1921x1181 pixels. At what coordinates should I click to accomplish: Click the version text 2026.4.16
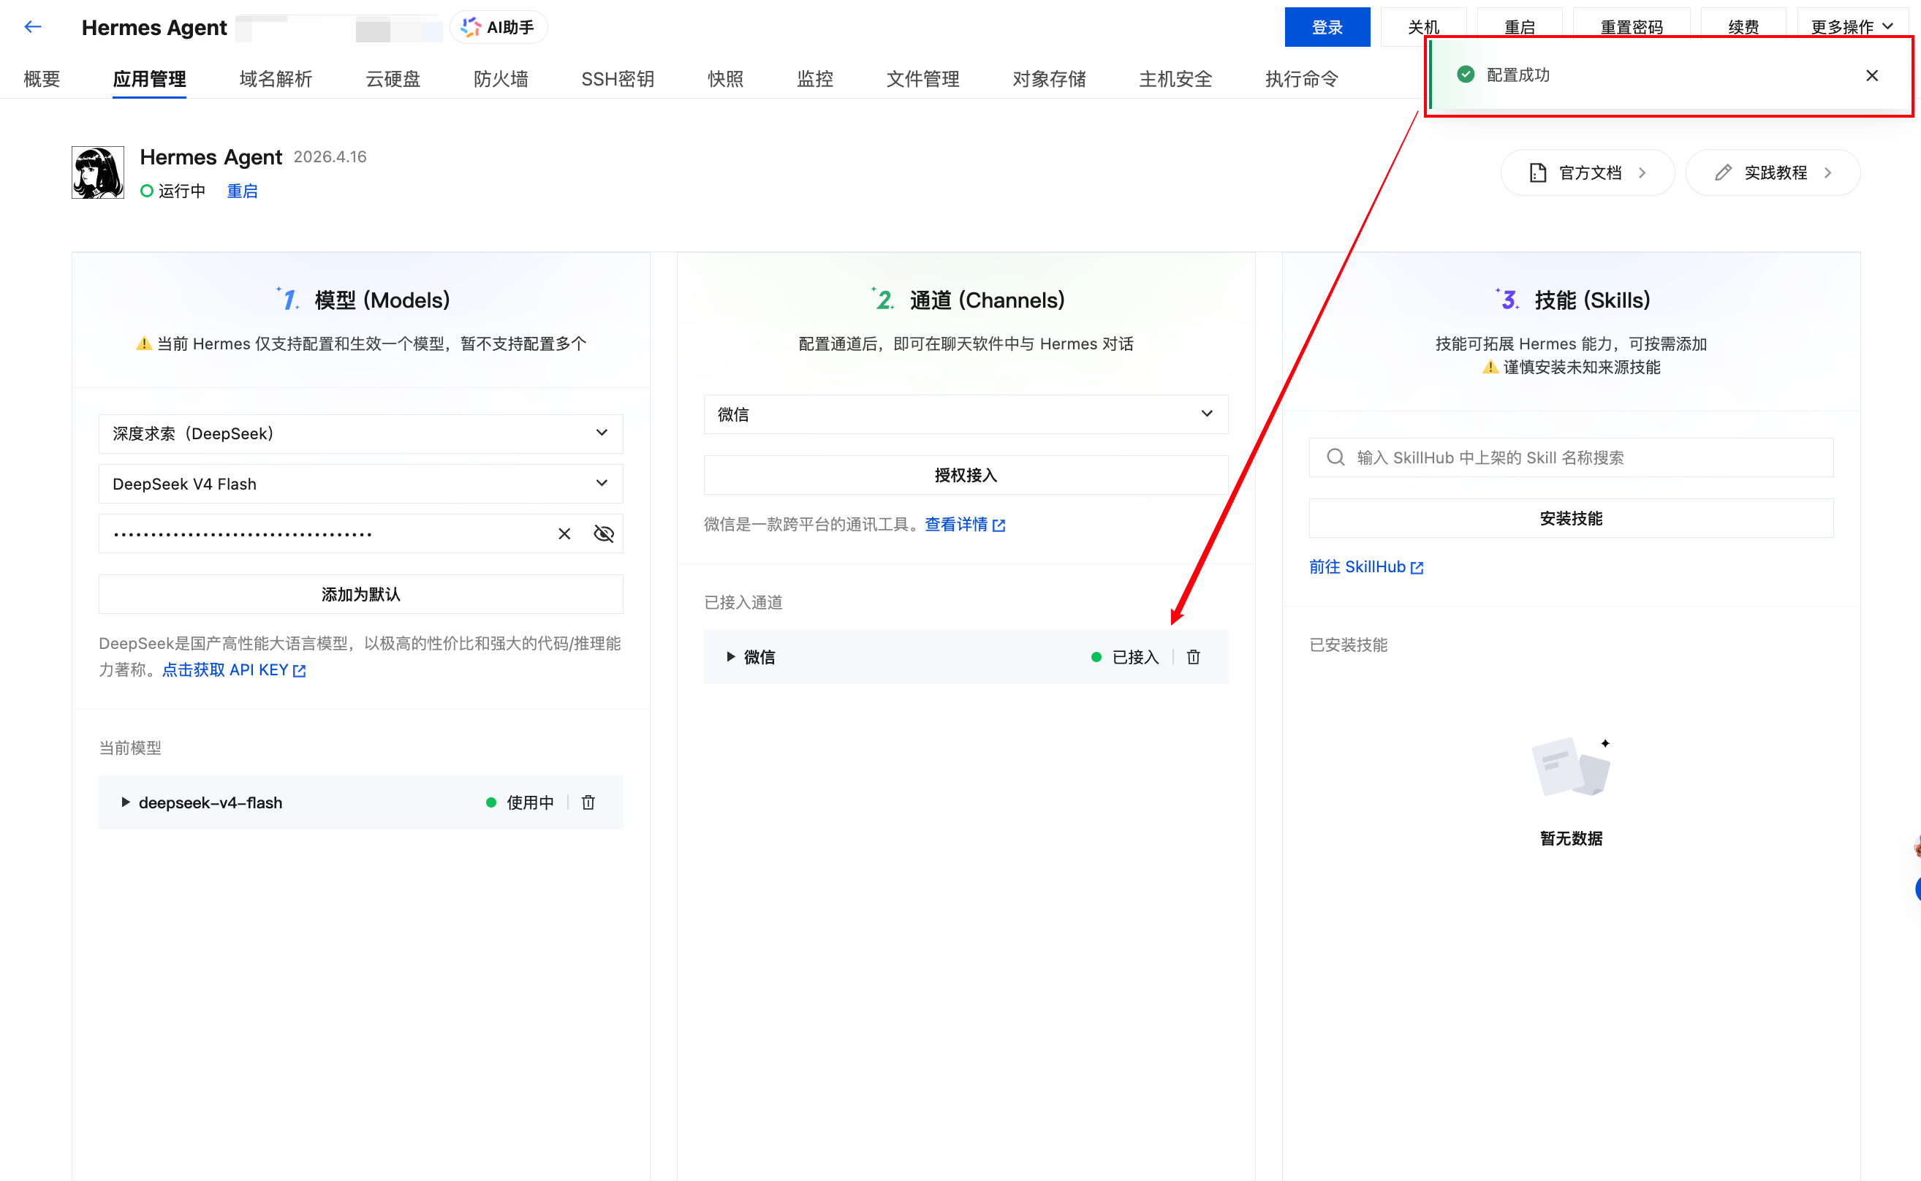[x=330, y=157]
